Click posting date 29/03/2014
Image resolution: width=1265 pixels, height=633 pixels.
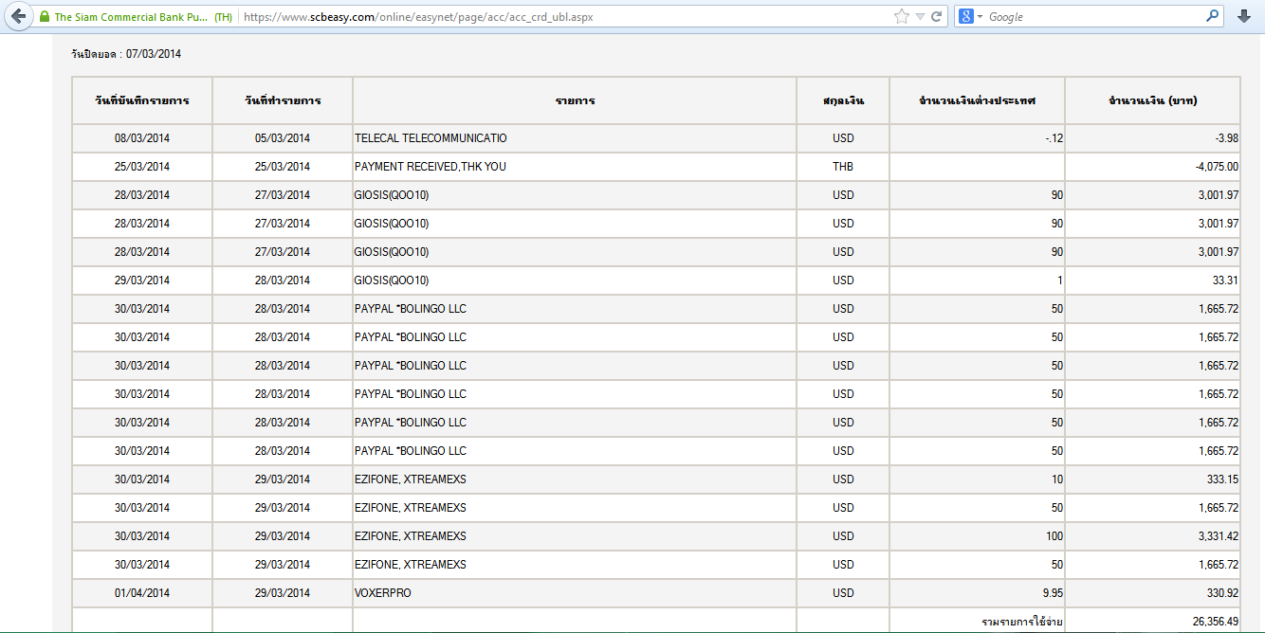[142, 280]
